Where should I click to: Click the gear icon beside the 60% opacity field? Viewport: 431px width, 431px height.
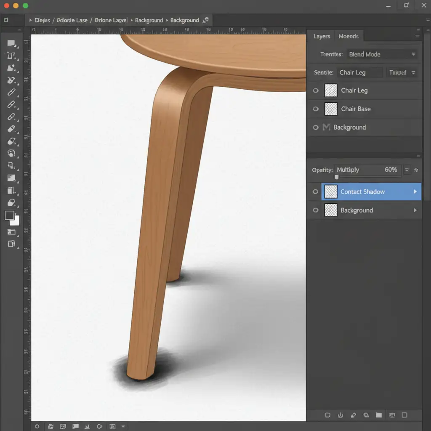click(x=416, y=170)
